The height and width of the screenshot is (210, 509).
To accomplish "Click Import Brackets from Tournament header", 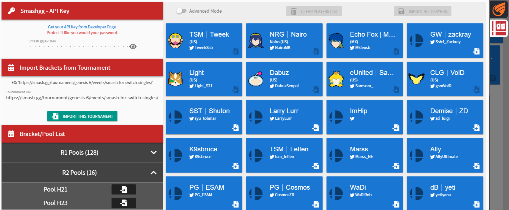I will [x=82, y=67].
